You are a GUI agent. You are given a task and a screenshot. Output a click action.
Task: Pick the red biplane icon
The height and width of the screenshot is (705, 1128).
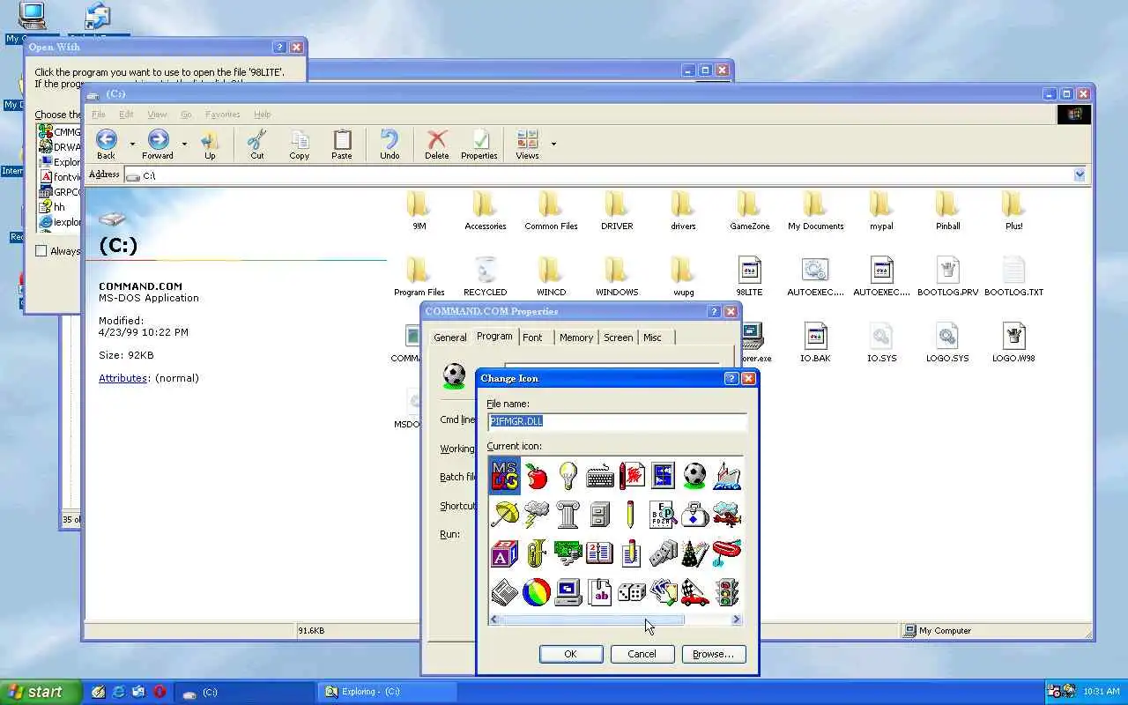726,514
